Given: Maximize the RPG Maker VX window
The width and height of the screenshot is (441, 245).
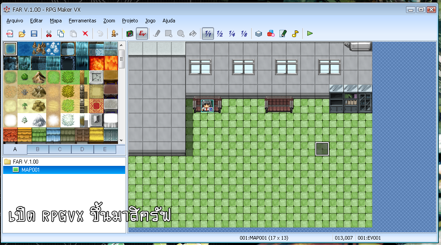Looking at the screenshot, I should tap(421, 10).
